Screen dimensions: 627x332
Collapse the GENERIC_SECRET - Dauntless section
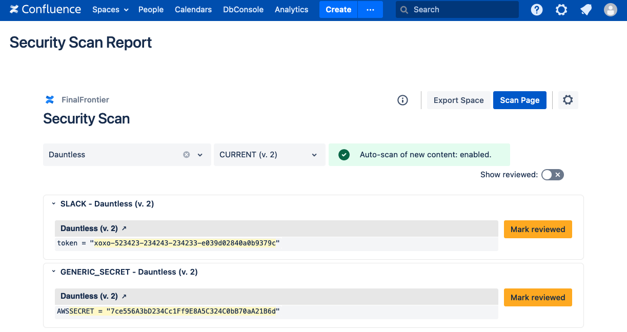(x=53, y=272)
